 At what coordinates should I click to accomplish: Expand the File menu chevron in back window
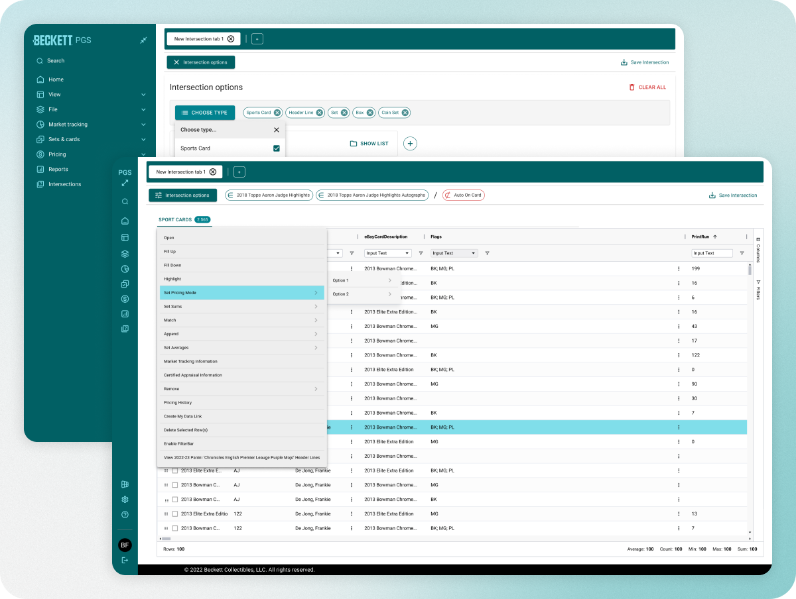[x=143, y=109]
